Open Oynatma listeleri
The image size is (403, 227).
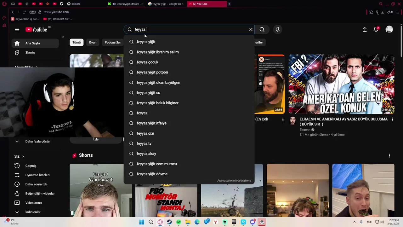[x=35, y=175]
